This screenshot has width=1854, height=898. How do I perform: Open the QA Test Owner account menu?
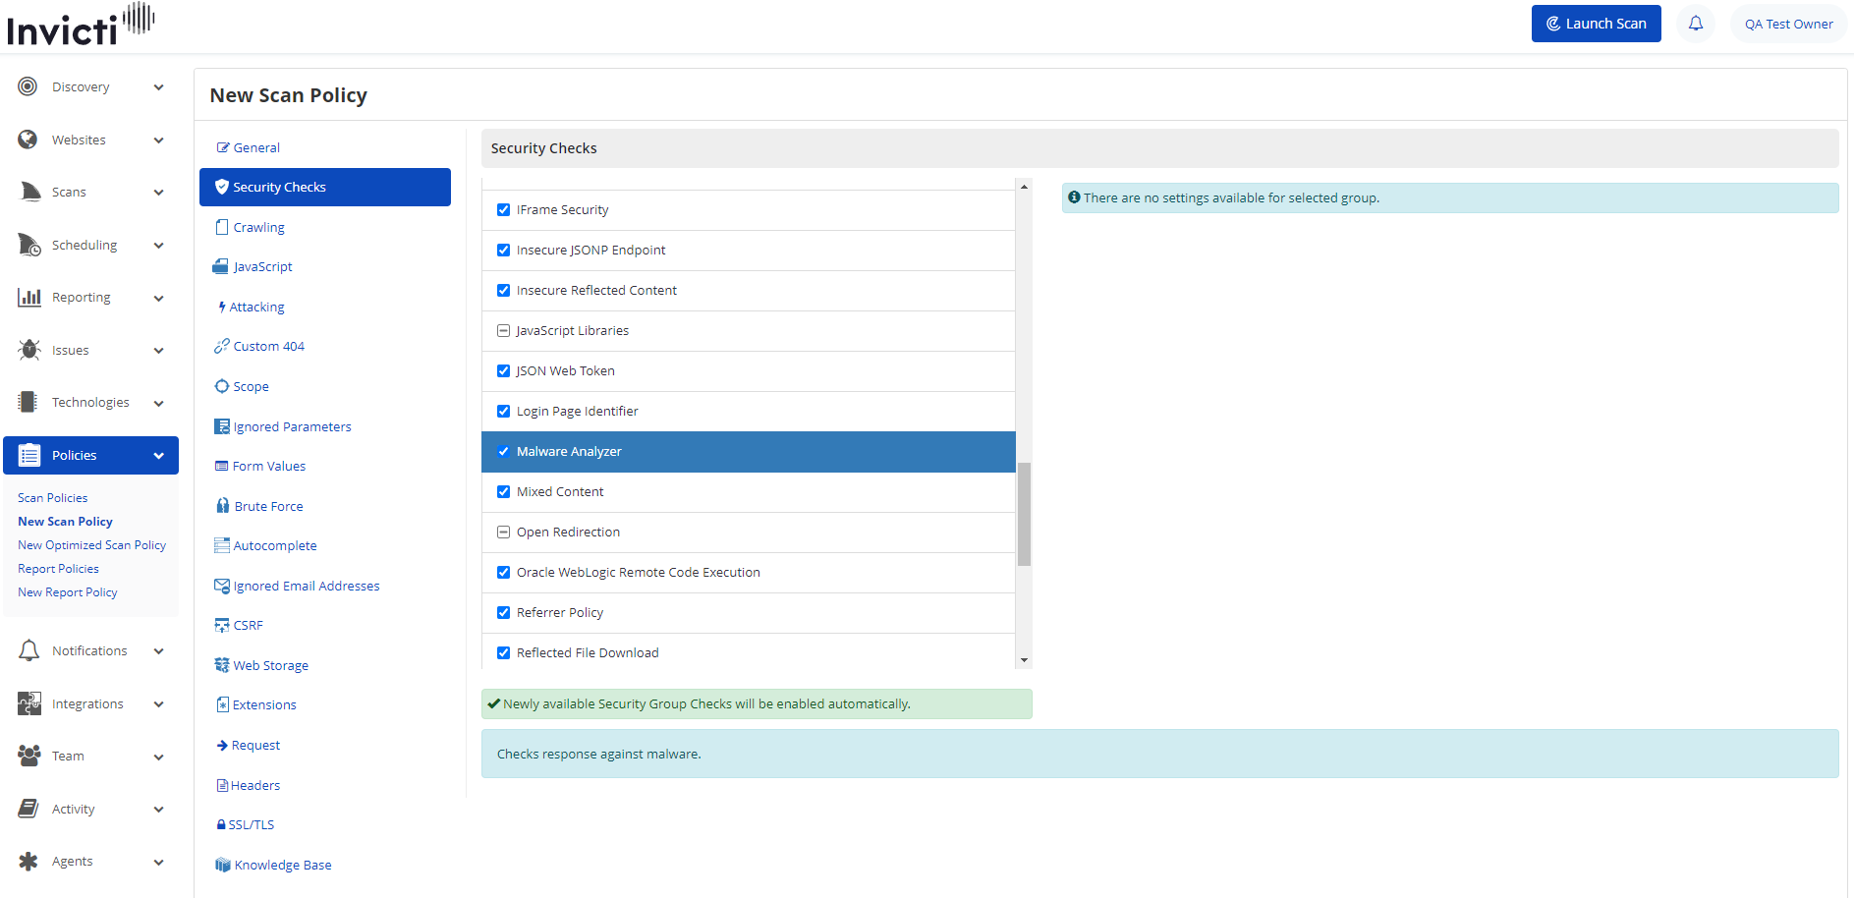point(1788,24)
